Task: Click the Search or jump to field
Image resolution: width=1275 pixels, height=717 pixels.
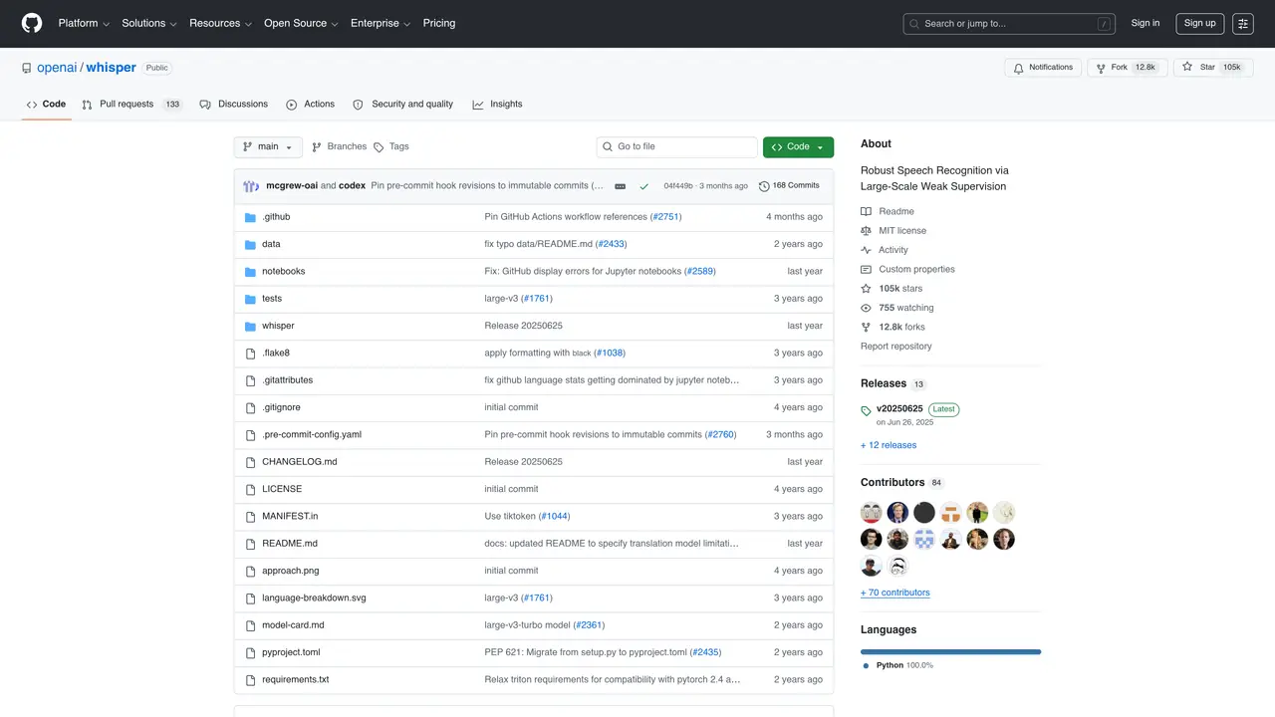Action: (x=1010, y=24)
